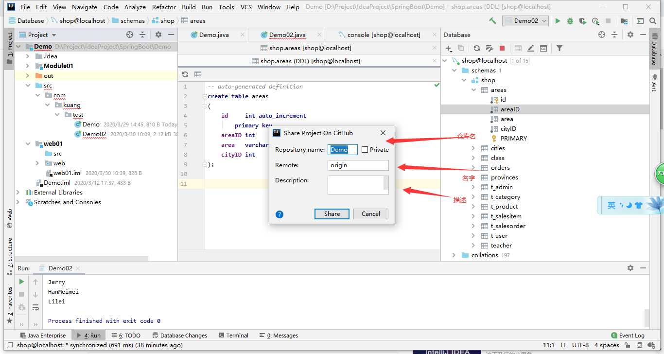Open Database panel settings gear

630,35
